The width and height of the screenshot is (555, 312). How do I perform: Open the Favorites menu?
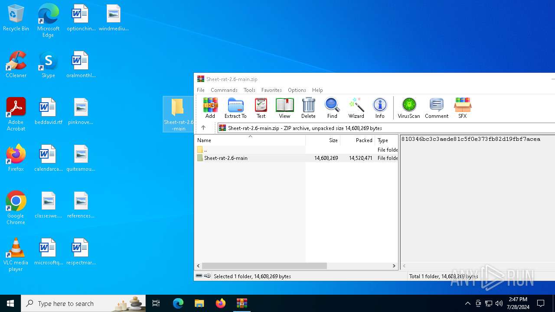click(271, 90)
